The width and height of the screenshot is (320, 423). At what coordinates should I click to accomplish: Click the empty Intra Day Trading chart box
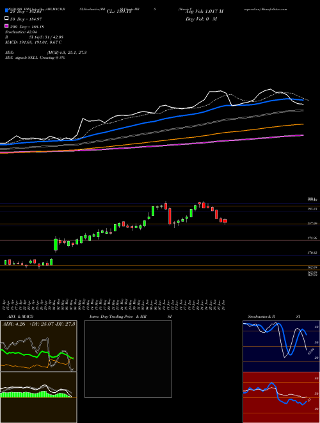[128, 359]
